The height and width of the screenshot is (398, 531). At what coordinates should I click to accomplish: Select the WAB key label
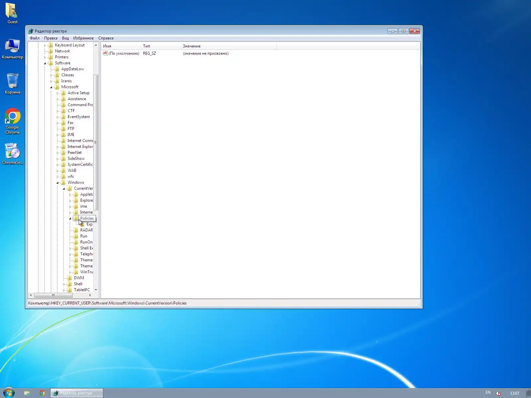72,170
